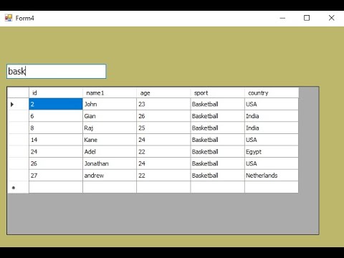Click the 'sport' column header
This screenshot has height=258, width=344.
pos(218,93)
